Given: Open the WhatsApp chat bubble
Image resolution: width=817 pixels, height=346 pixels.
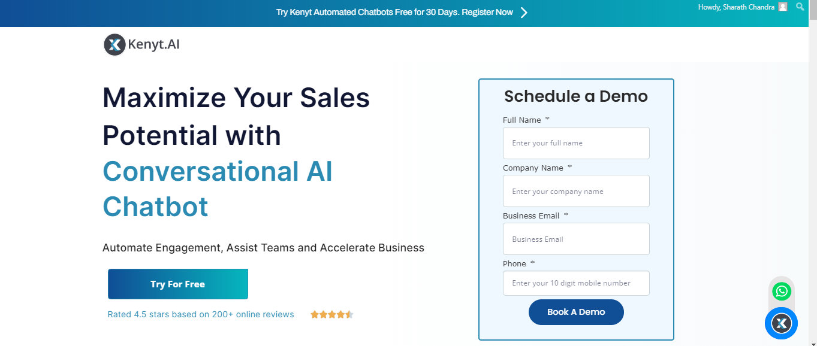Looking at the screenshot, I should (781, 292).
